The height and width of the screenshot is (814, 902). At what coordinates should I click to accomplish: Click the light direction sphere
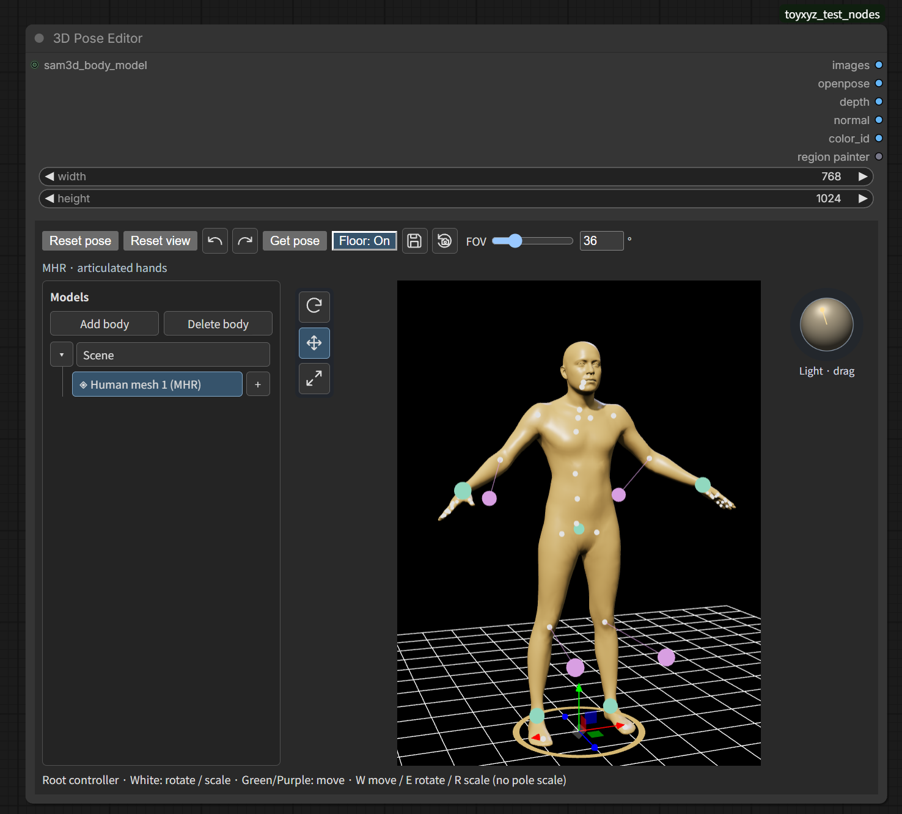point(827,324)
